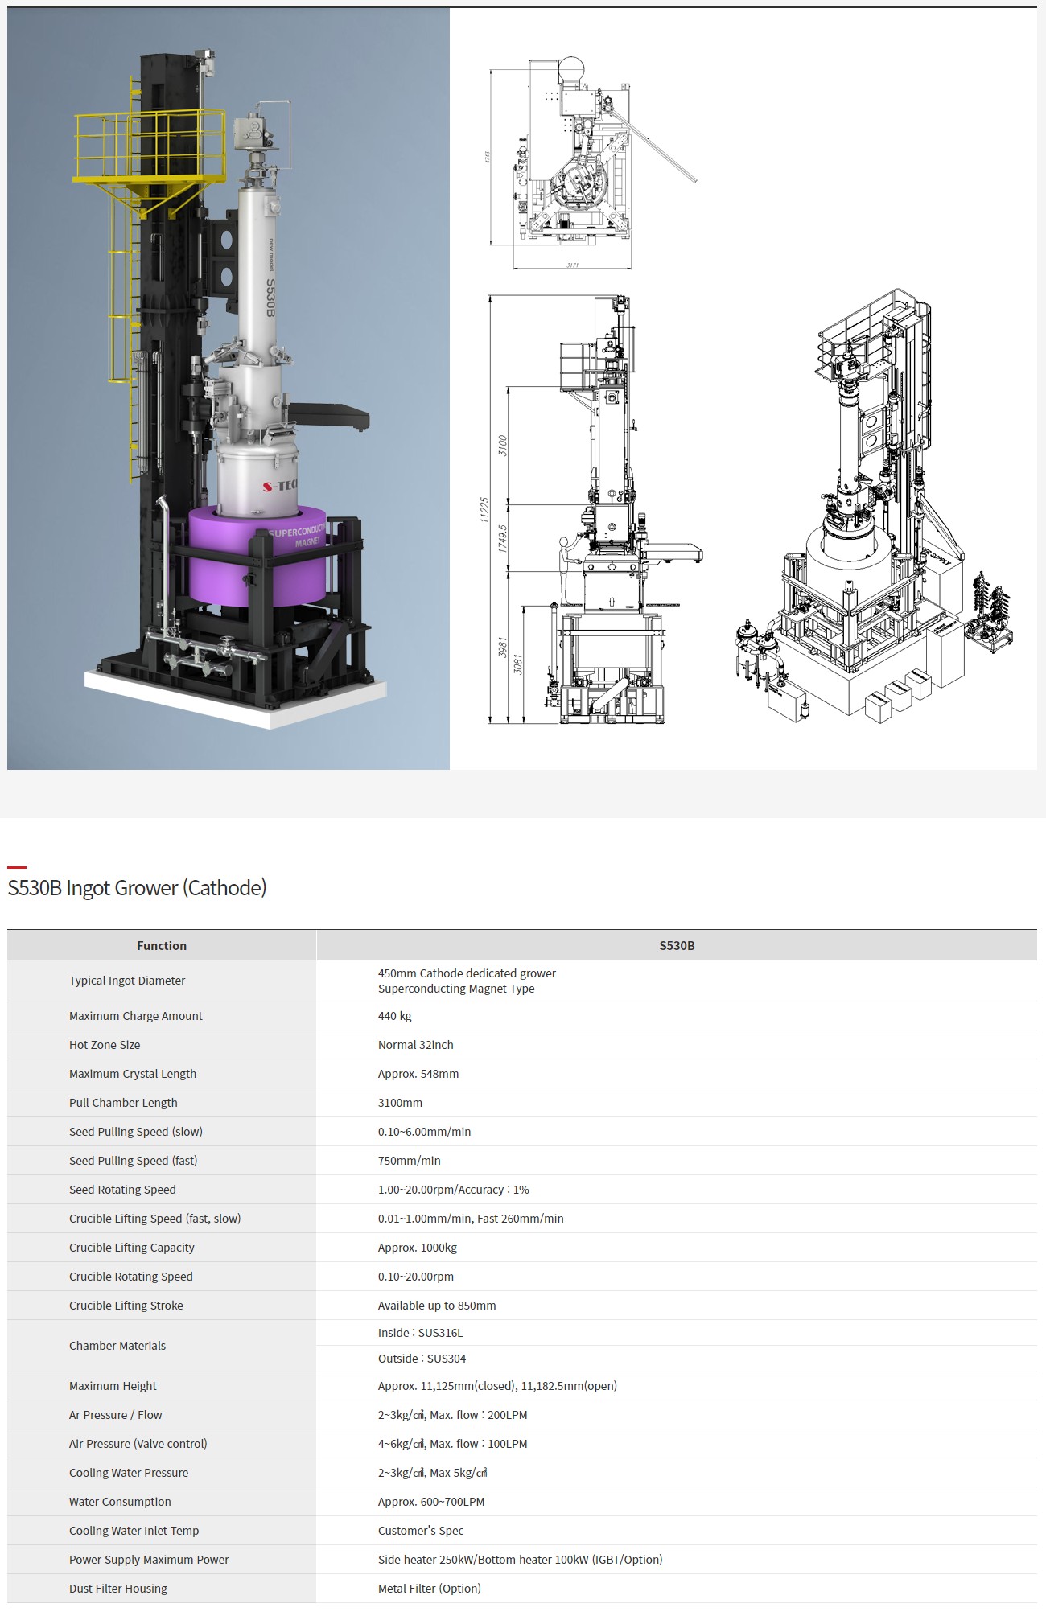Select 'Max. flow : 200LPM' value
Image resolution: width=1046 pixels, height=1612 pixels.
(x=479, y=1415)
